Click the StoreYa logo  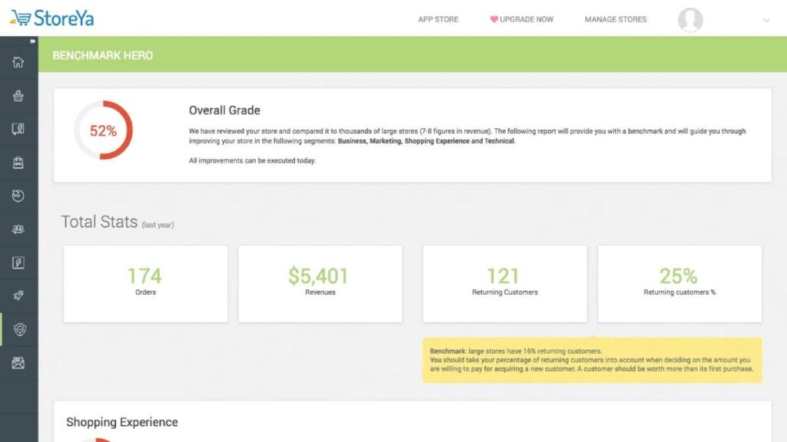52,18
